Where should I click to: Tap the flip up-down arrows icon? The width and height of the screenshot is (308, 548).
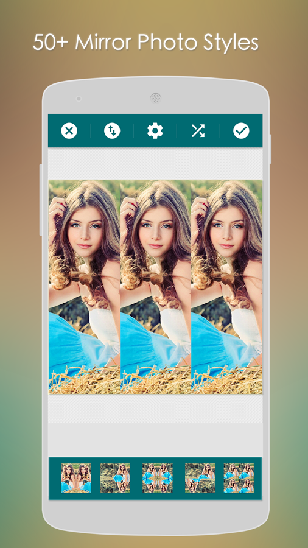point(112,131)
